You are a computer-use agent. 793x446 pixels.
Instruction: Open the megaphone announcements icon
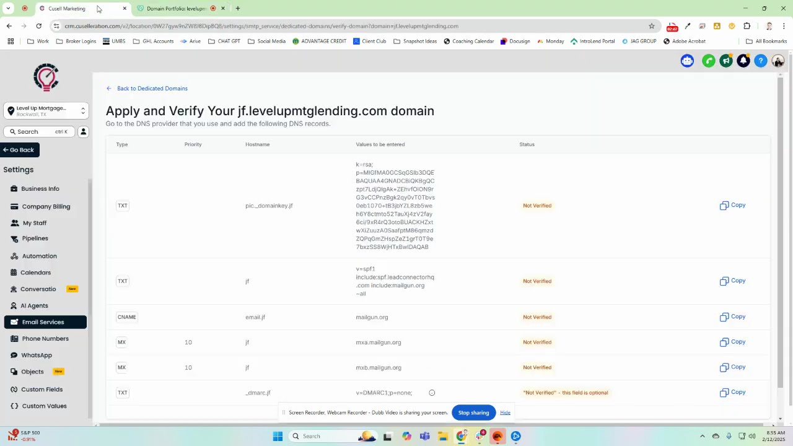726,61
